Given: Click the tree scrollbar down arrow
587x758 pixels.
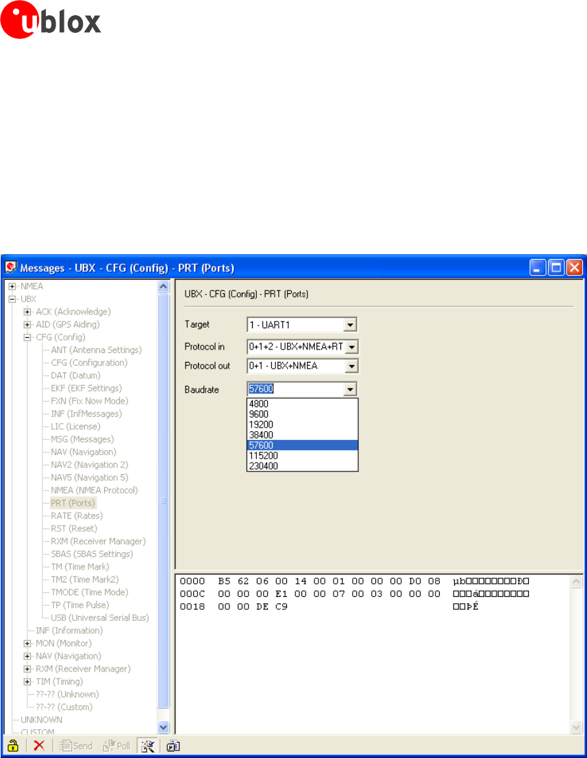Looking at the screenshot, I should tap(163, 726).
